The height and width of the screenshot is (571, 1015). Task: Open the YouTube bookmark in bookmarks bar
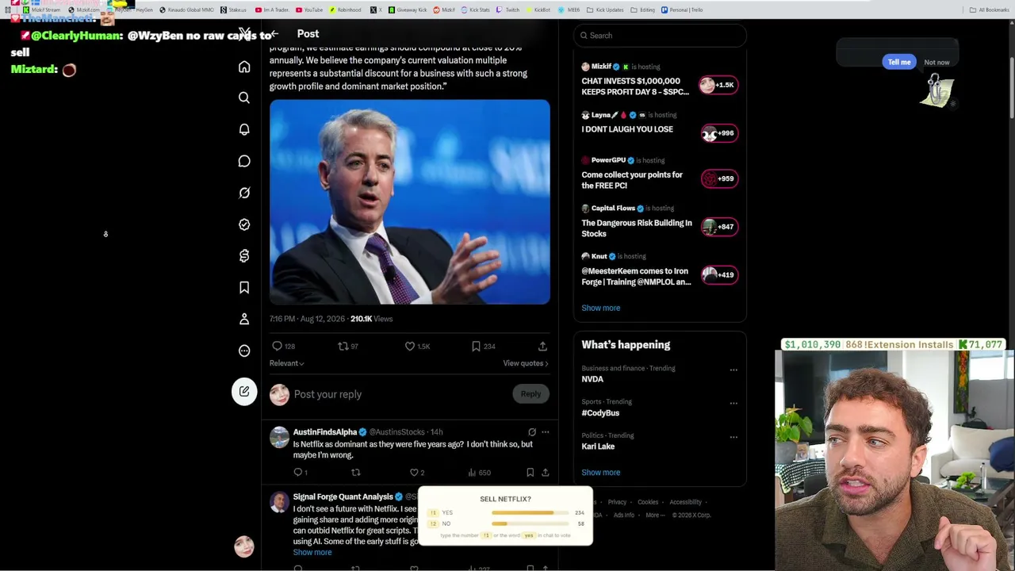[309, 10]
